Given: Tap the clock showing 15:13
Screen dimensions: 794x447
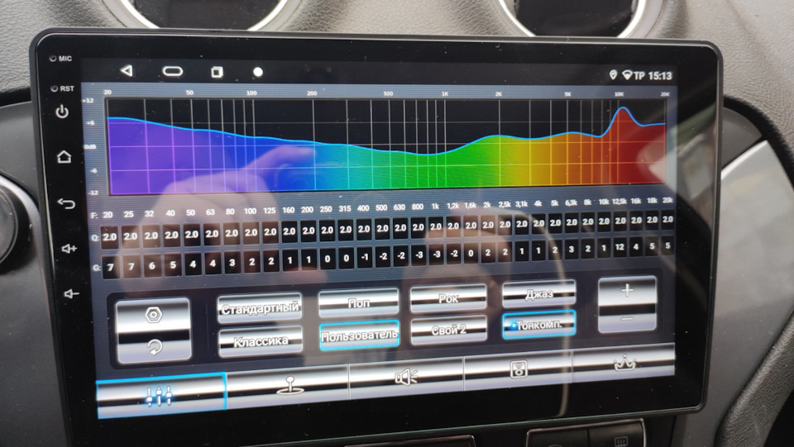Looking at the screenshot, I should 660,76.
